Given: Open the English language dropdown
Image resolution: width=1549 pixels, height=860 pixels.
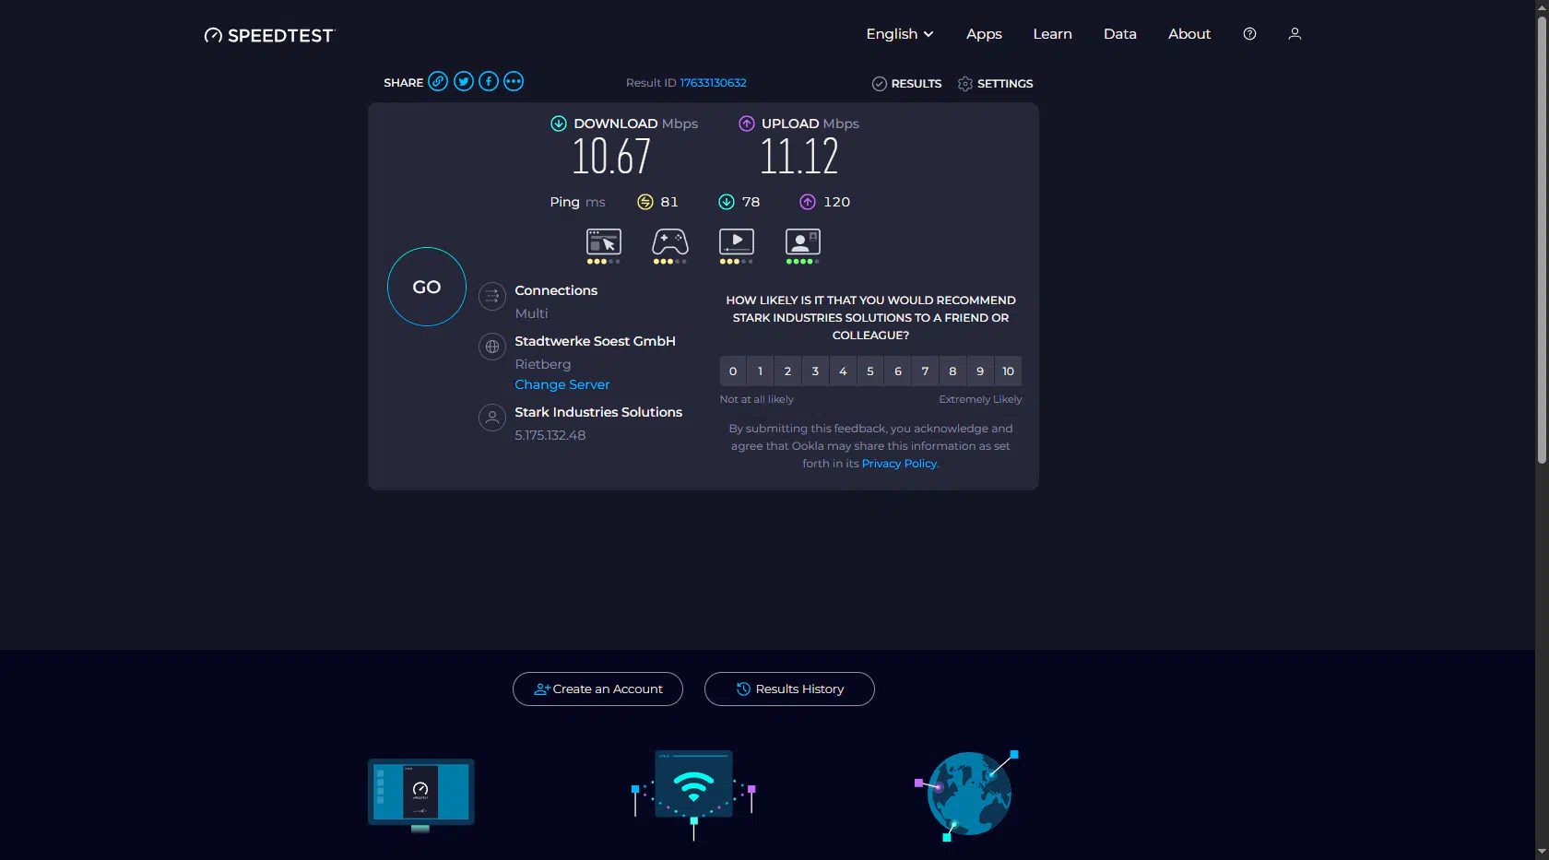Looking at the screenshot, I should tap(900, 34).
